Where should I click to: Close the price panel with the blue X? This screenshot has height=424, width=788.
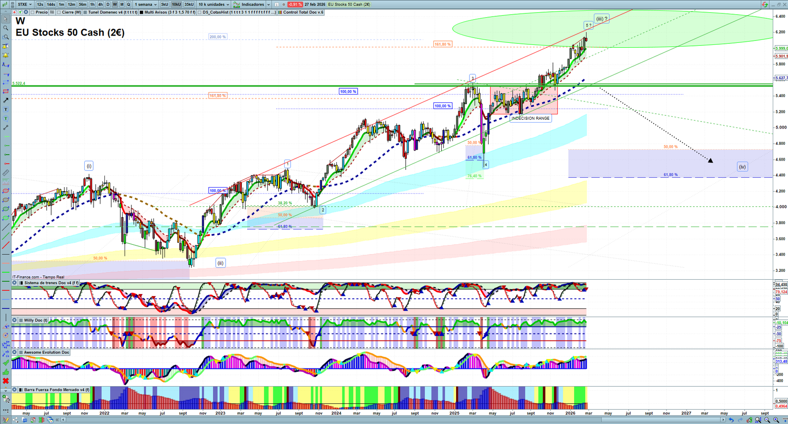tap(26, 12)
